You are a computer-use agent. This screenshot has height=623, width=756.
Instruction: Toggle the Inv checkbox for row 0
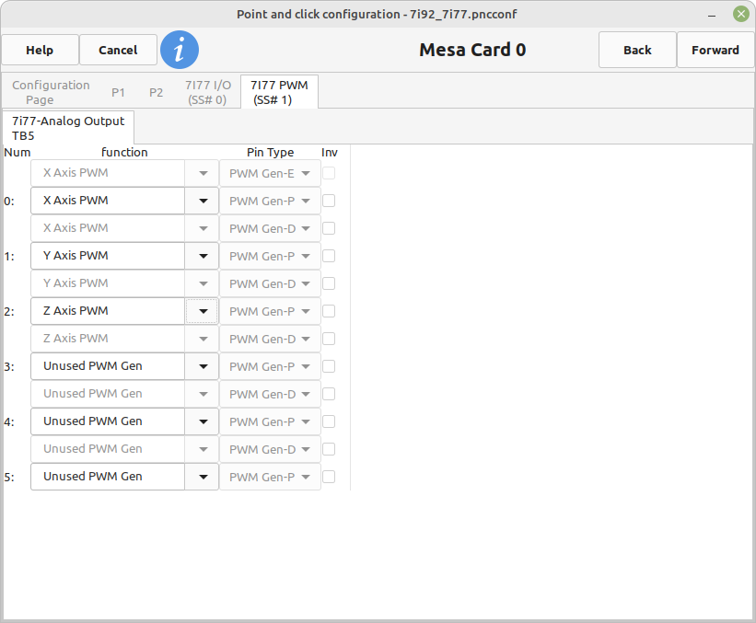[x=329, y=201]
